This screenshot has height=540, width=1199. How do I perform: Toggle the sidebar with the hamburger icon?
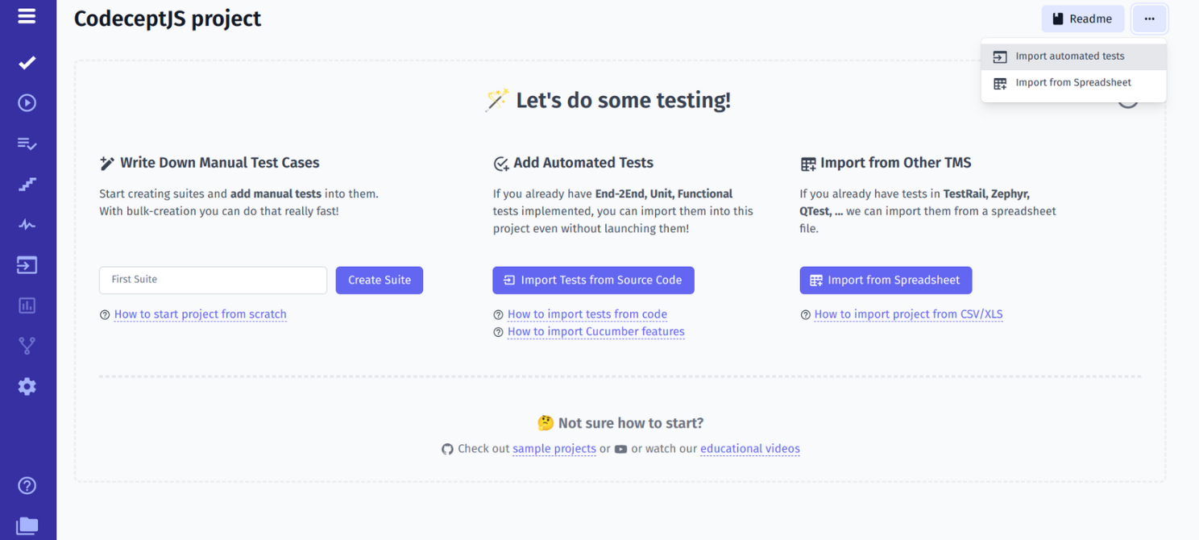(x=27, y=16)
